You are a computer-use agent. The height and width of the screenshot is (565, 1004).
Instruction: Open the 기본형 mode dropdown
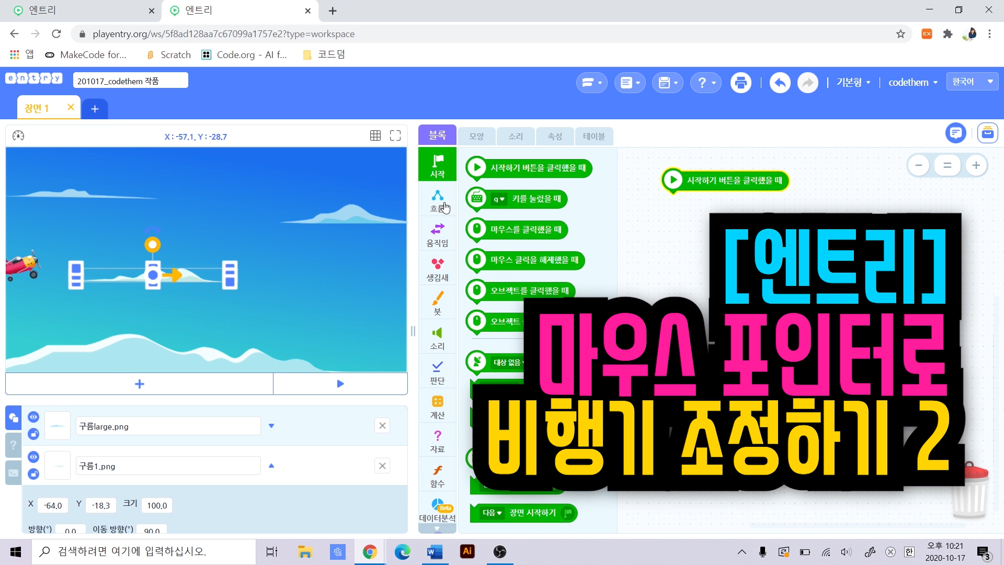click(853, 83)
